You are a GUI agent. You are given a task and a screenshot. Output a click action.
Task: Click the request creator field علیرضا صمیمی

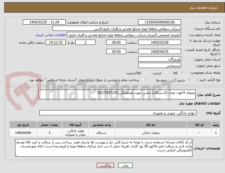click(124, 35)
